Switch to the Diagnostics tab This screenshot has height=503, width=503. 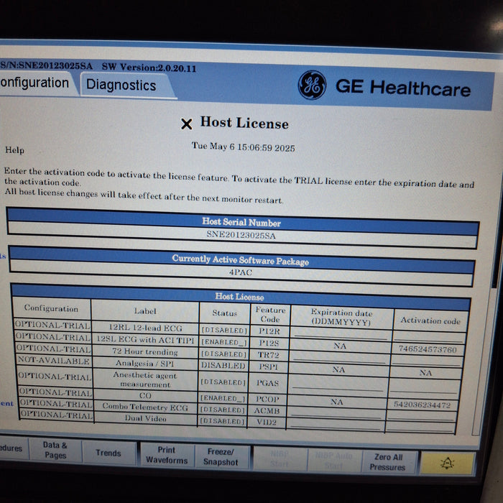coord(121,85)
